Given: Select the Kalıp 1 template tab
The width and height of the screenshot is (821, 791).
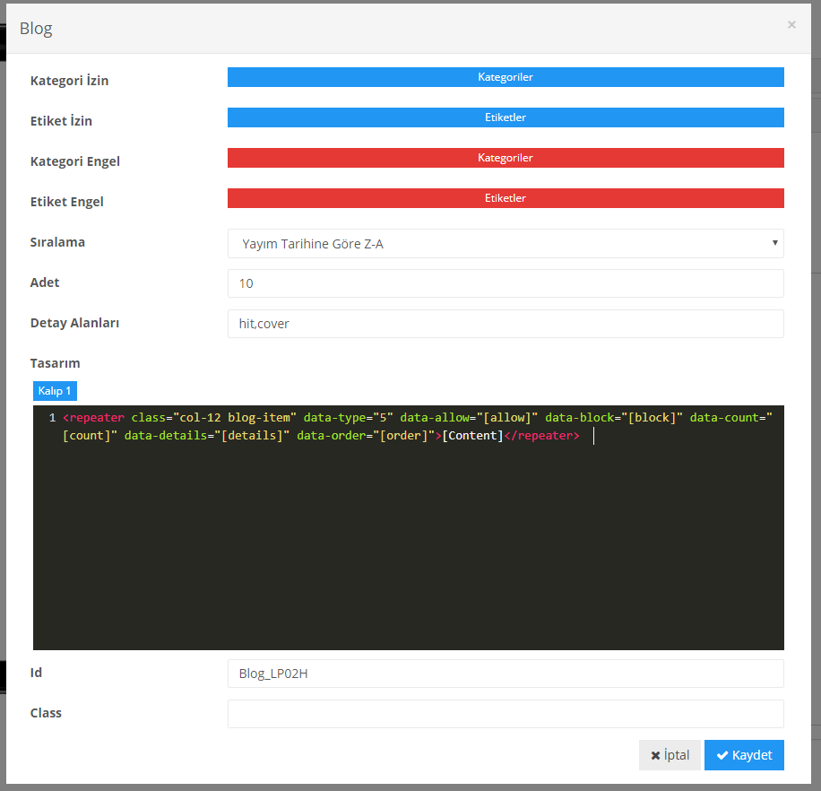Looking at the screenshot, I should tap(55, 391).
